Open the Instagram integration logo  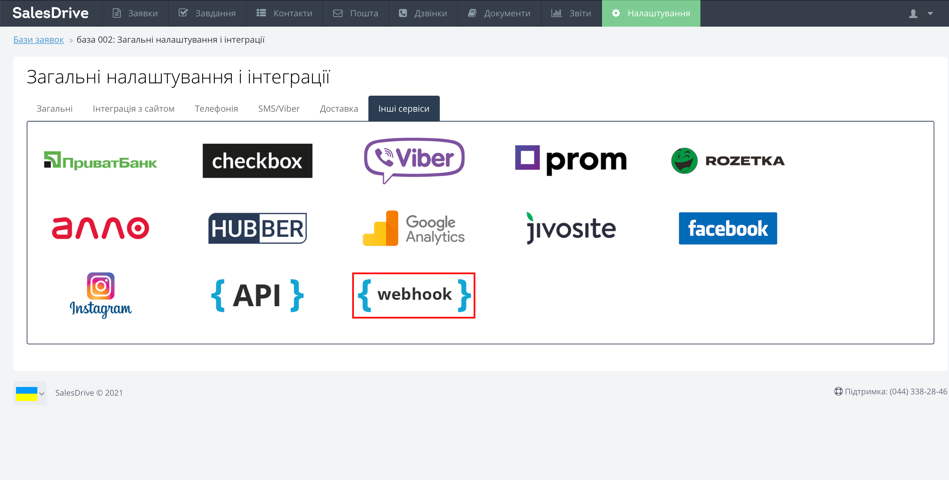100,296
